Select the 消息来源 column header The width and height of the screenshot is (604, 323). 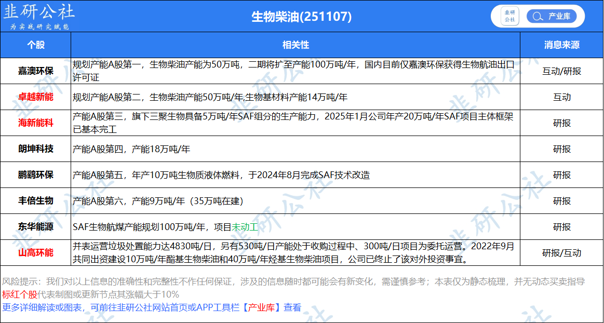[561, 45]
